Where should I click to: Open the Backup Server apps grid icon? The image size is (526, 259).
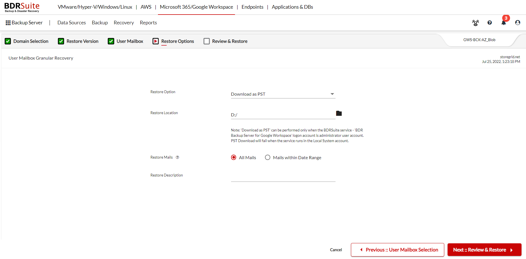[8, 23]
